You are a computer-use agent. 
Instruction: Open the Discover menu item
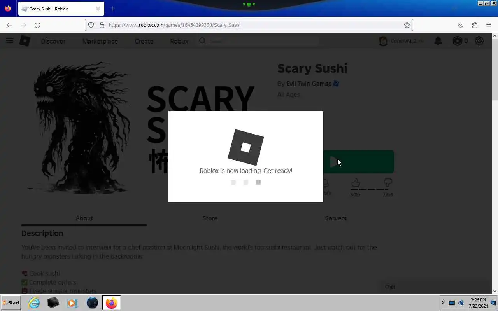click(53, 41)
